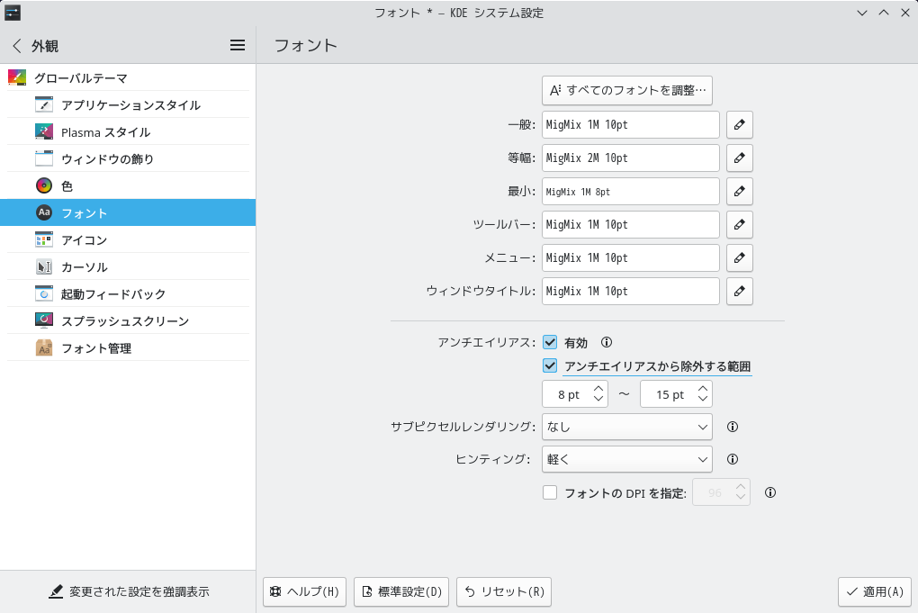The width and height of the screenshot is (918, 613).
Task: Click the edit pencil icon for 等幅 font
Action: tap(739, 158)
